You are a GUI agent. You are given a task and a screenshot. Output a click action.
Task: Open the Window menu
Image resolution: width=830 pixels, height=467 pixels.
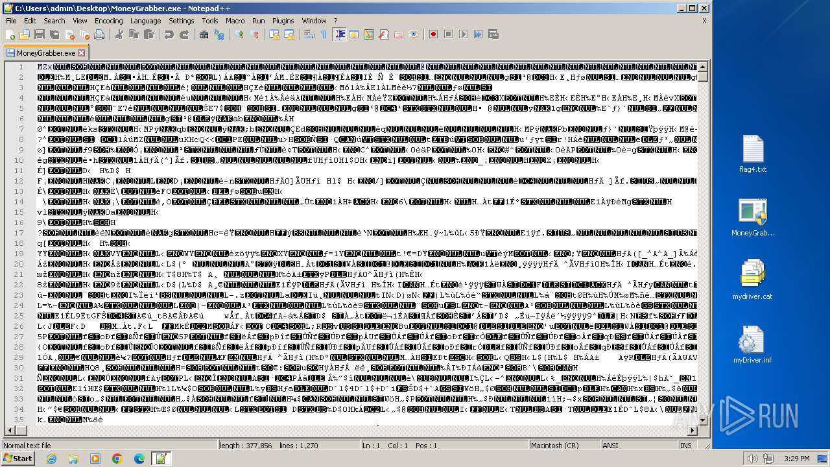314,21
